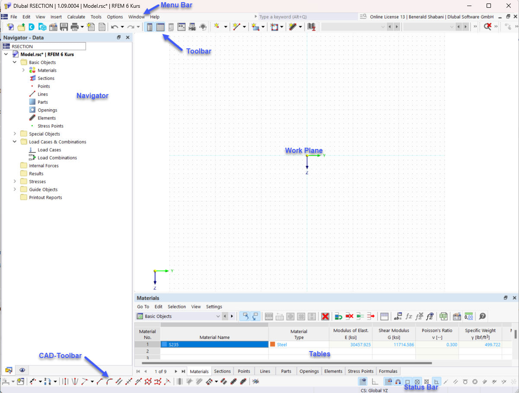Collapse the Basic Objects folder
Viewport: 519px width, 393px height.
pyautogui.click(x=15, y=62)
